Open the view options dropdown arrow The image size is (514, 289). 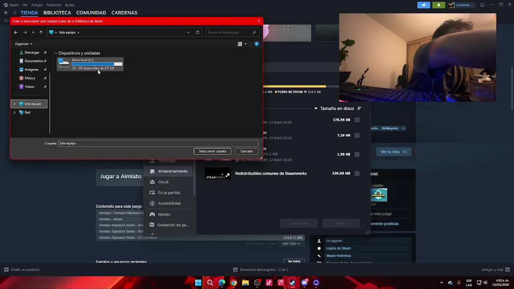pyautogui.click(x=245, y=44)
